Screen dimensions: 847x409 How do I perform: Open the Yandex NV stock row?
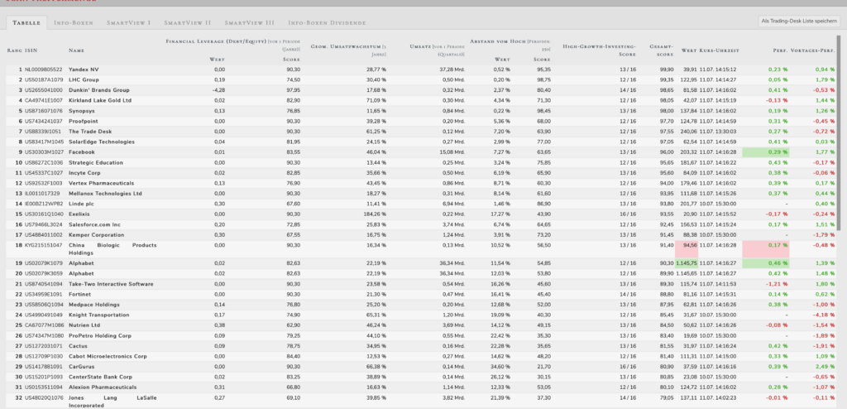pos(421,70)
